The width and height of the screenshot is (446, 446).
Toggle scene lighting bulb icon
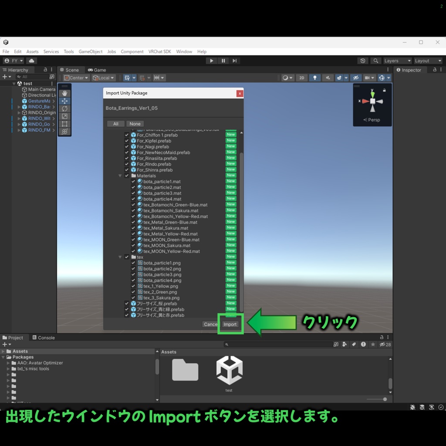315,78
